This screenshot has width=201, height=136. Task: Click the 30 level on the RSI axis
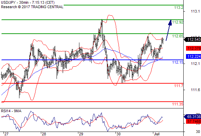[x=198, y=132]
